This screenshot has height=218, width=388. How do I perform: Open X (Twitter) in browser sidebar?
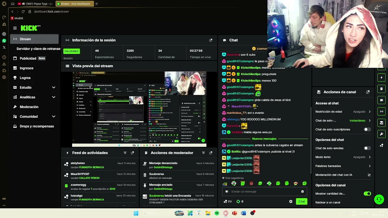[4, 47]
